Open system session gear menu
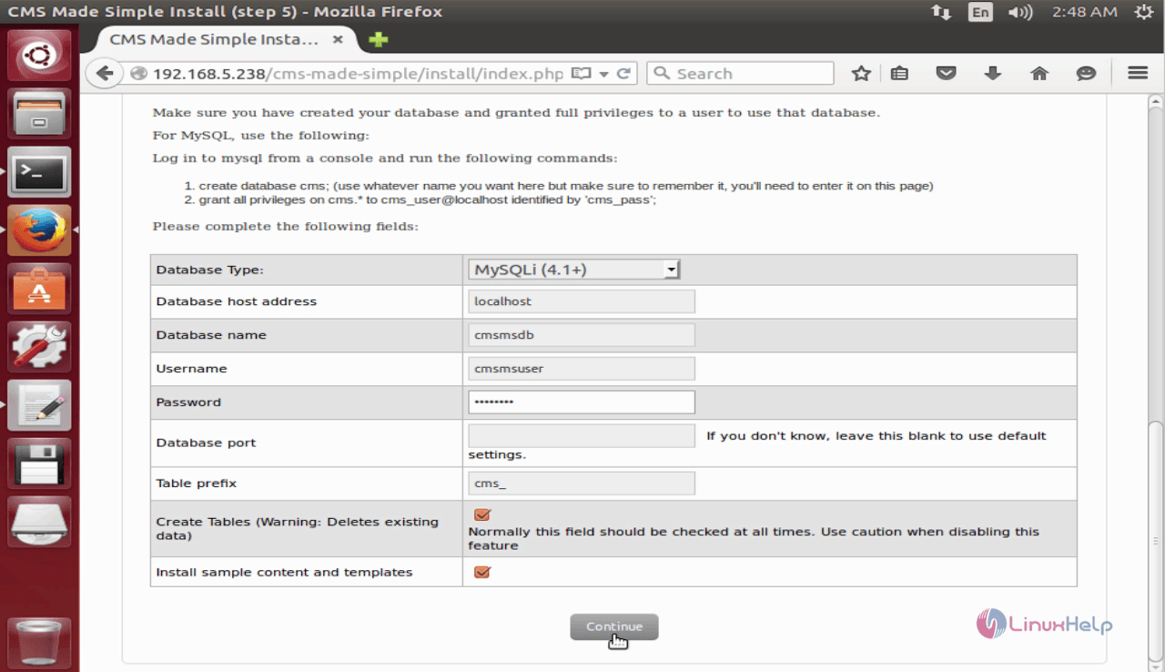The height and width of the screenshot is (672, 1165). (1144, 12)
